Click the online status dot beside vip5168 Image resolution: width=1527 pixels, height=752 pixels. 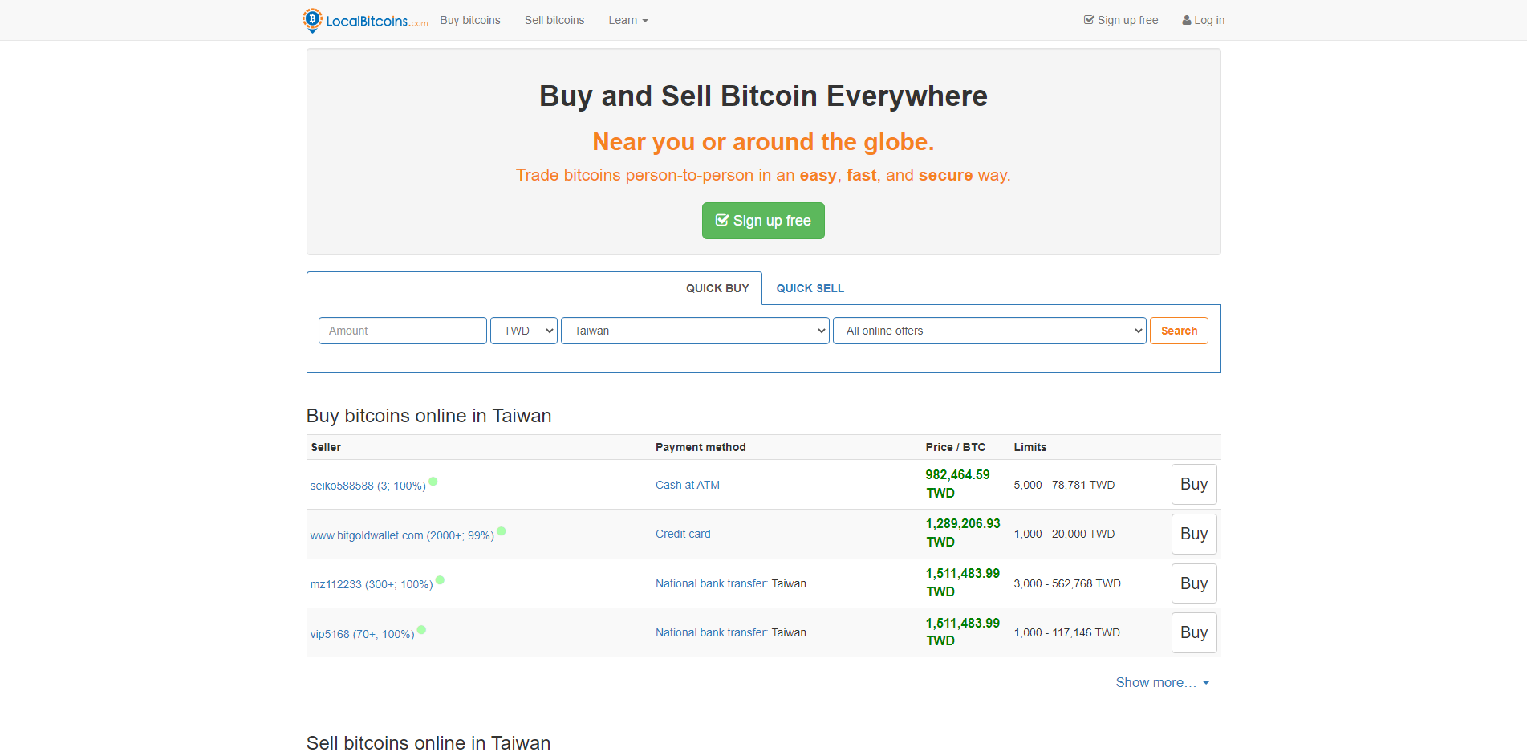[421, 630]
